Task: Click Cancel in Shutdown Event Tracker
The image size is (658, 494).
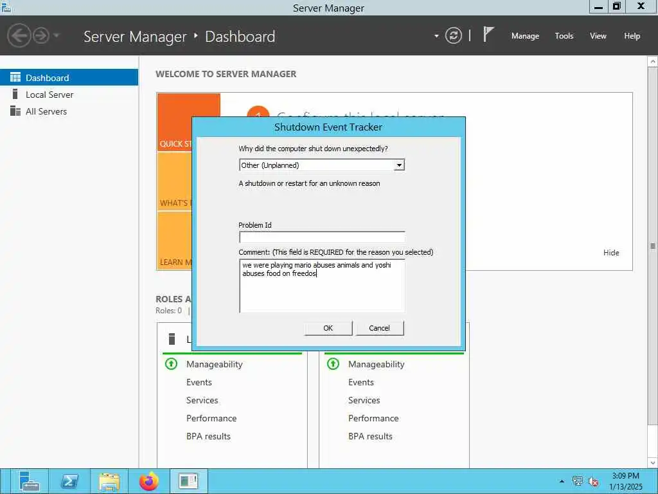Action: click(379, 328)
